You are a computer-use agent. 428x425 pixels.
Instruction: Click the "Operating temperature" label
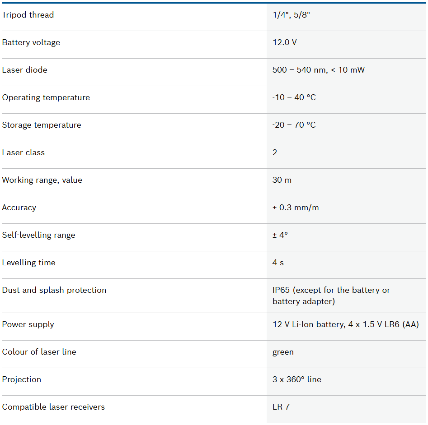pos(46,97)
